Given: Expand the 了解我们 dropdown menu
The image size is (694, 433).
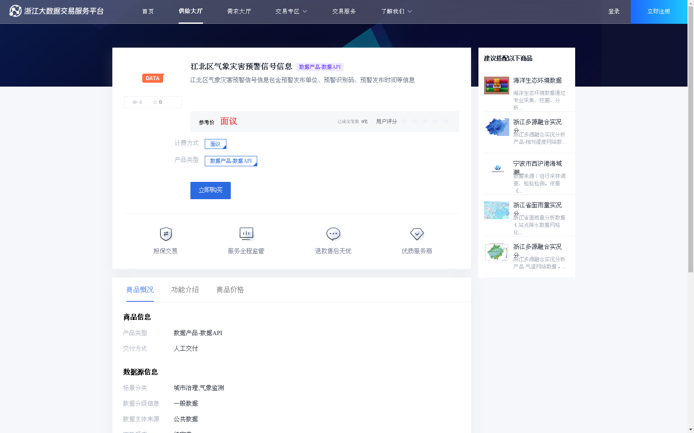Looking at the screenshot, I should pos(396,12).
